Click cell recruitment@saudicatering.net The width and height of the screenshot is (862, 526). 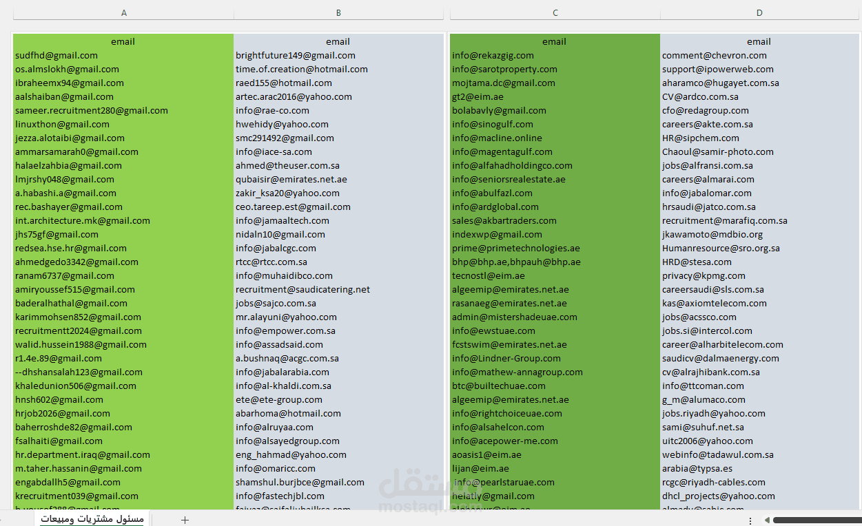338,289
